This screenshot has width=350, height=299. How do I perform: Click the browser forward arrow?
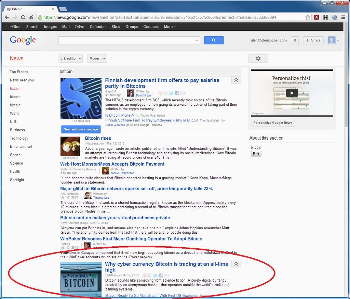(15, 17)
